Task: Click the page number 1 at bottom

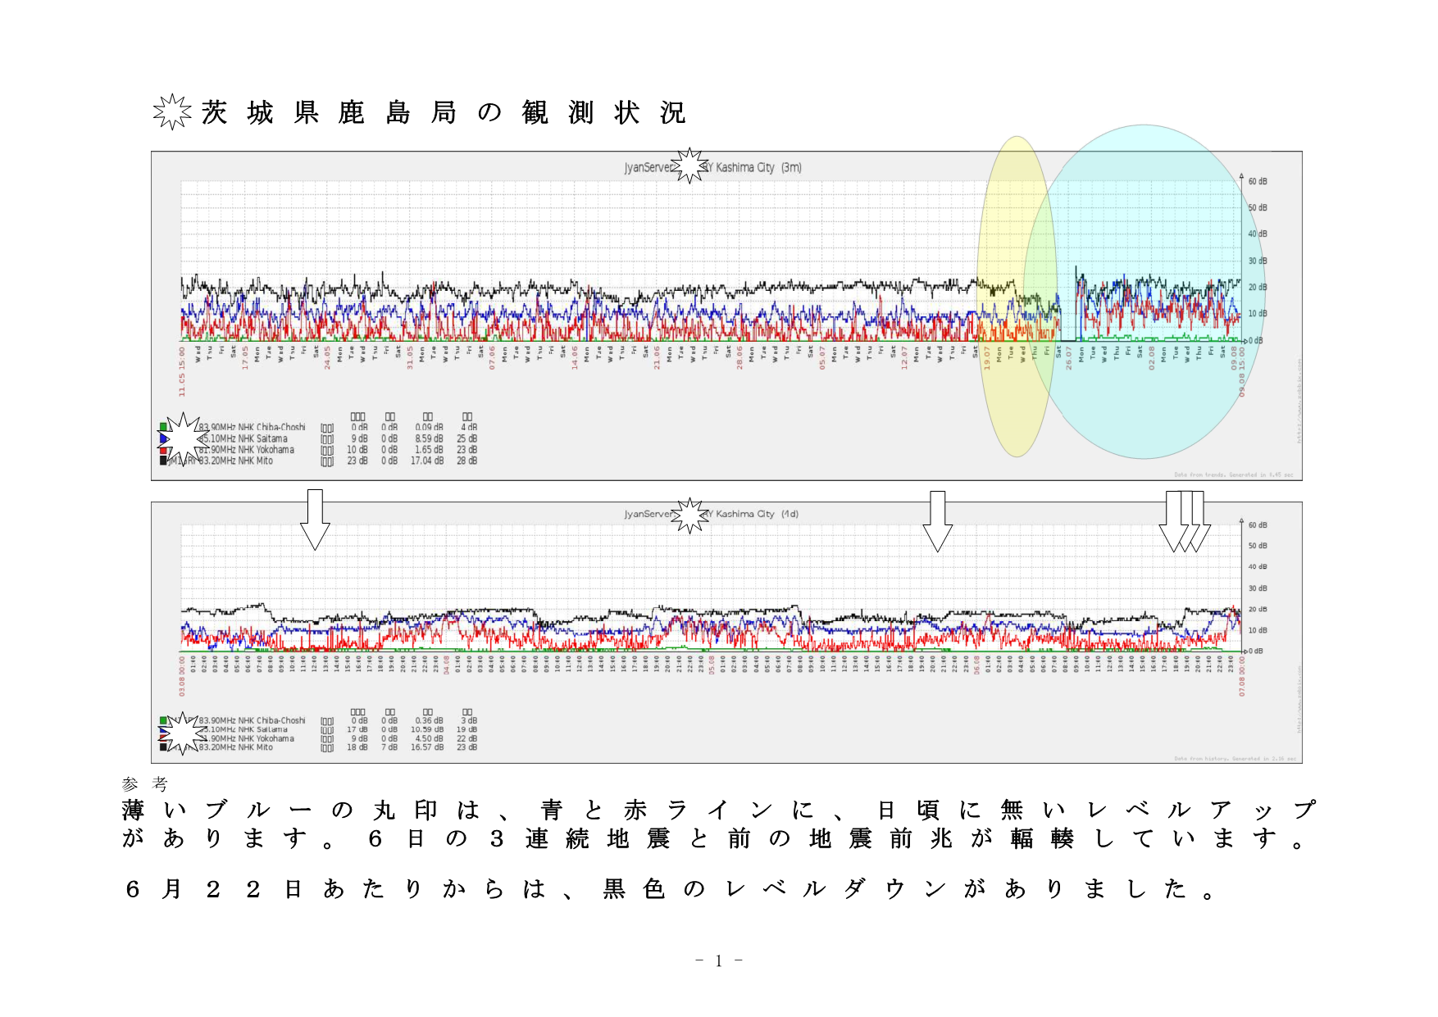Action: (x=718, y=960)
